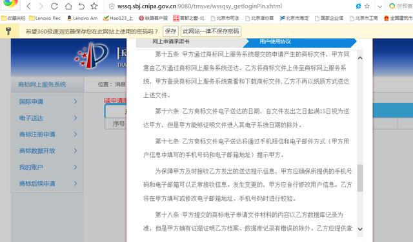This screenshot has height=242, width=413.
Task: Click 此网站一律不保存密码 button
Action: click(211, 32)
